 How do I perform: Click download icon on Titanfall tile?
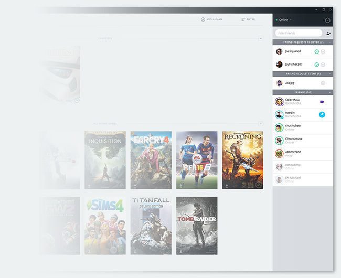coord(135,251)
